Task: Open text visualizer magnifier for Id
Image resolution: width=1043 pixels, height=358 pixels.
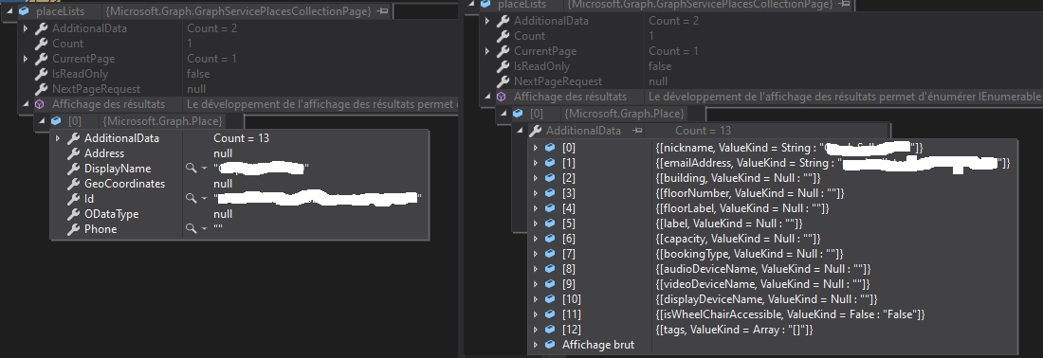Action: (191, 199)
